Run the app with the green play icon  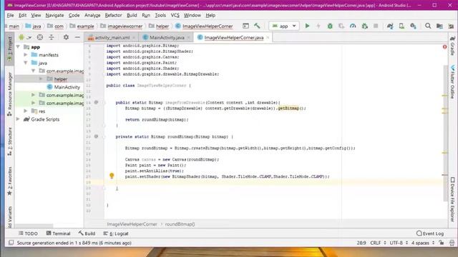coord(307,26)
